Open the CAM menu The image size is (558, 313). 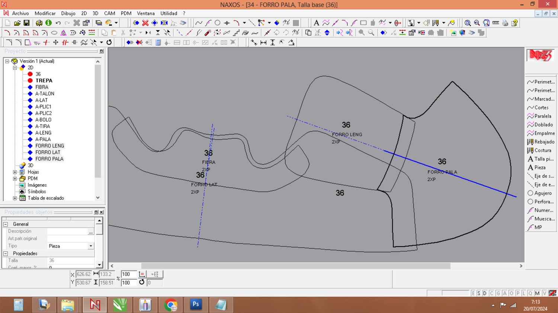point(109,13)
